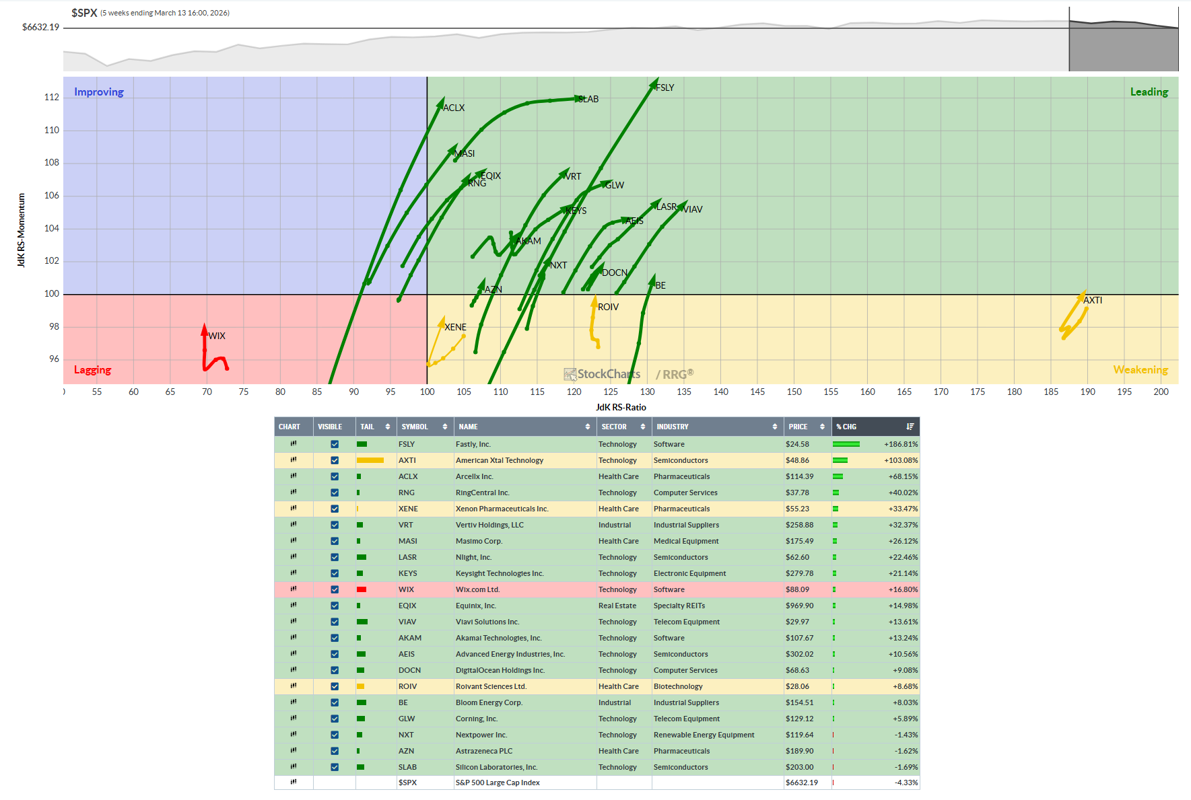The image size is (1191, 800).
Task: Open the chart icon for MASI
Action: pos(294,541)
